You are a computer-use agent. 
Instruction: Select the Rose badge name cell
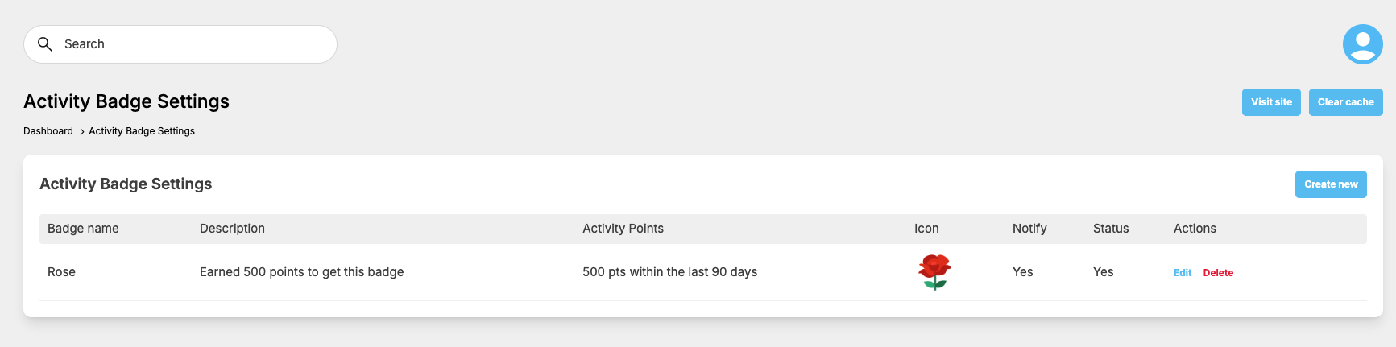point(61,272)
